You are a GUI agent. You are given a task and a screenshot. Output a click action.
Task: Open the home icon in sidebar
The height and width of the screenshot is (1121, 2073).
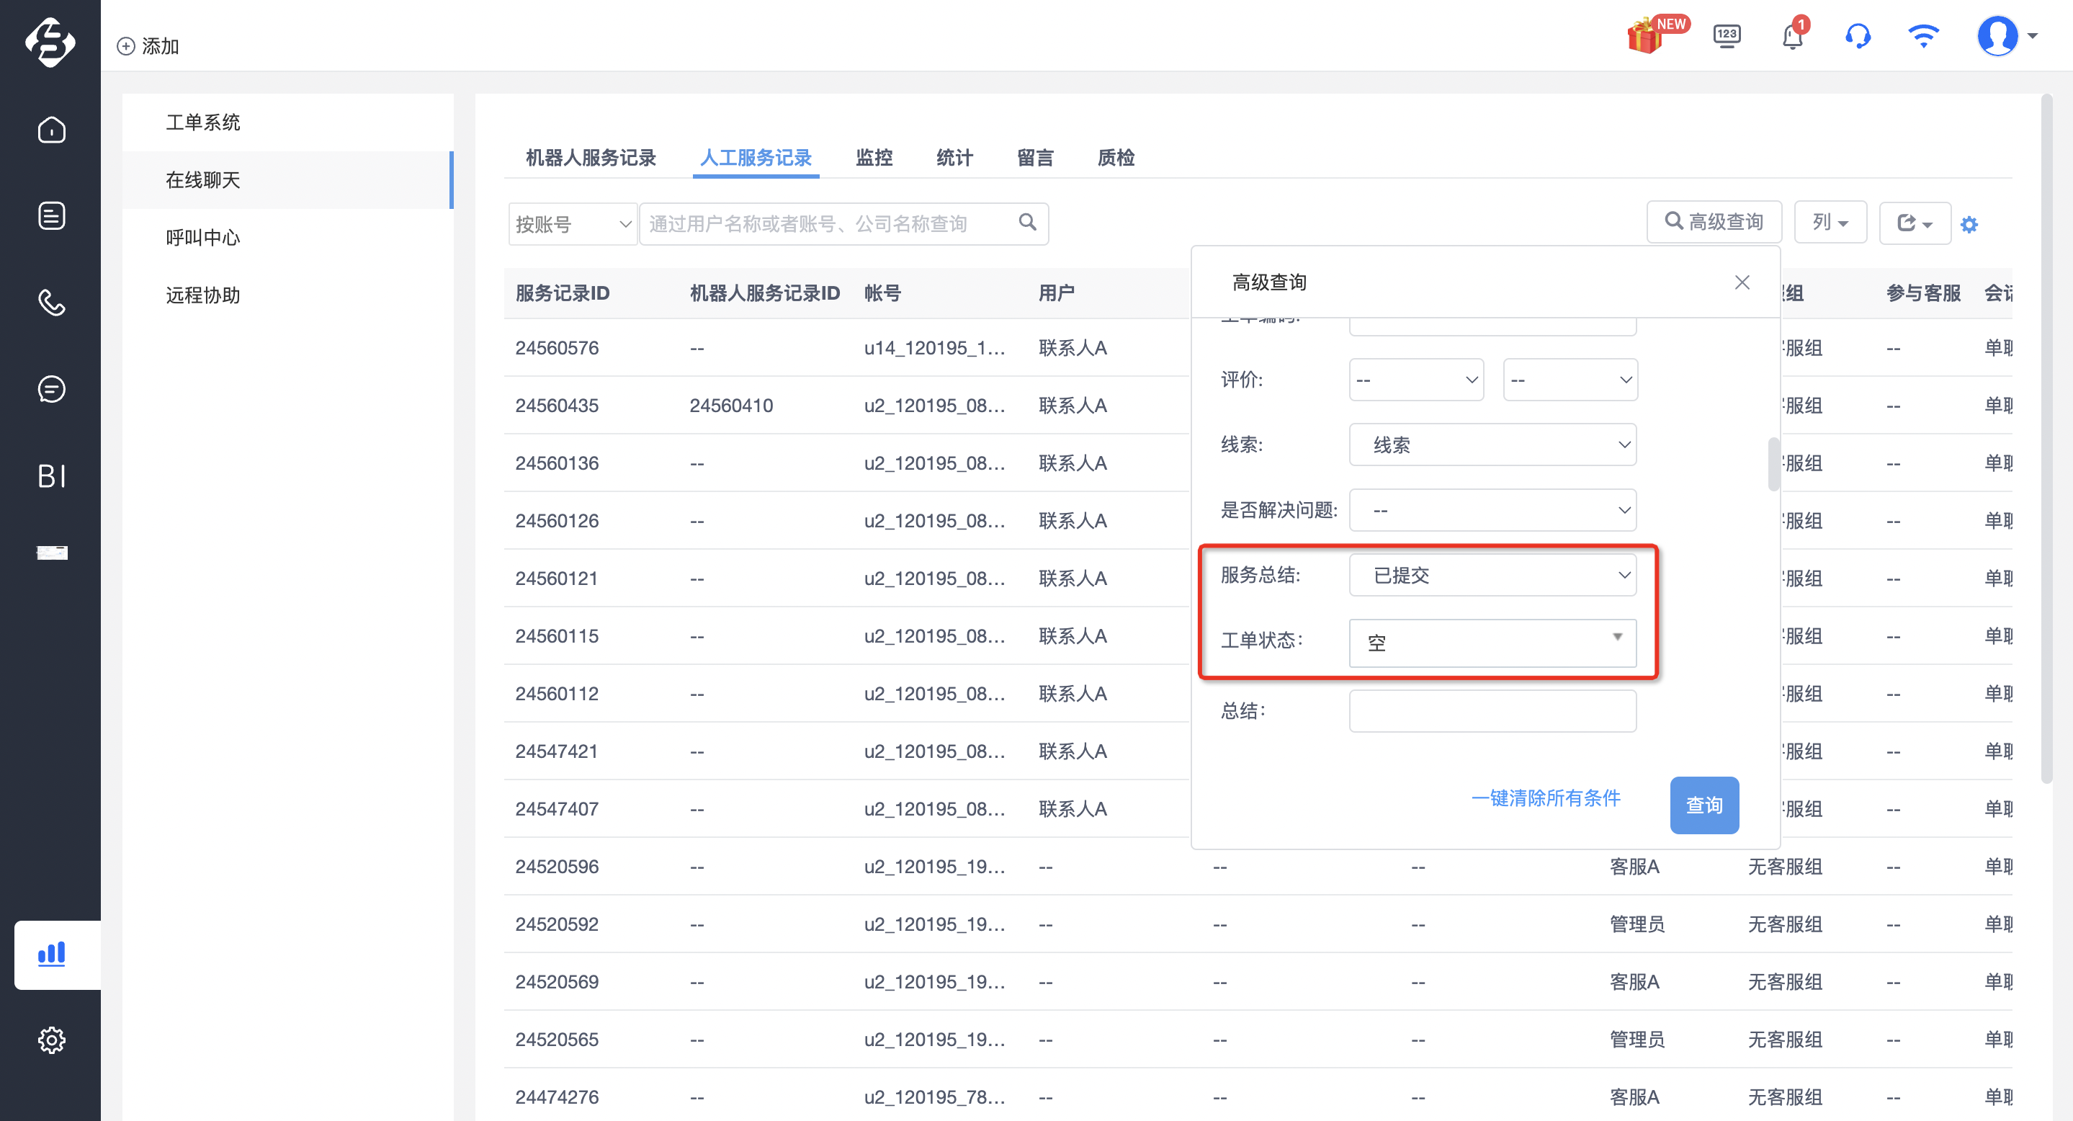(52, 130)
